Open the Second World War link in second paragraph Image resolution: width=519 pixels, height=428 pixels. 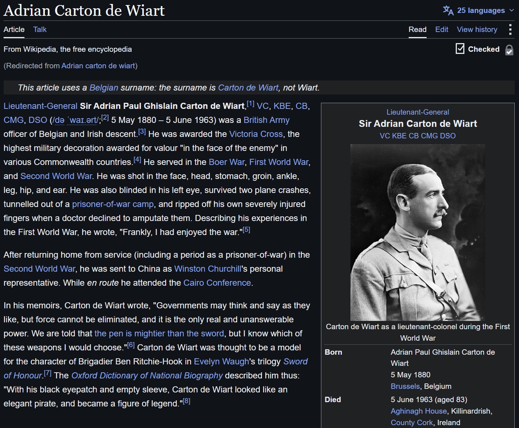[x=40, y=269]
